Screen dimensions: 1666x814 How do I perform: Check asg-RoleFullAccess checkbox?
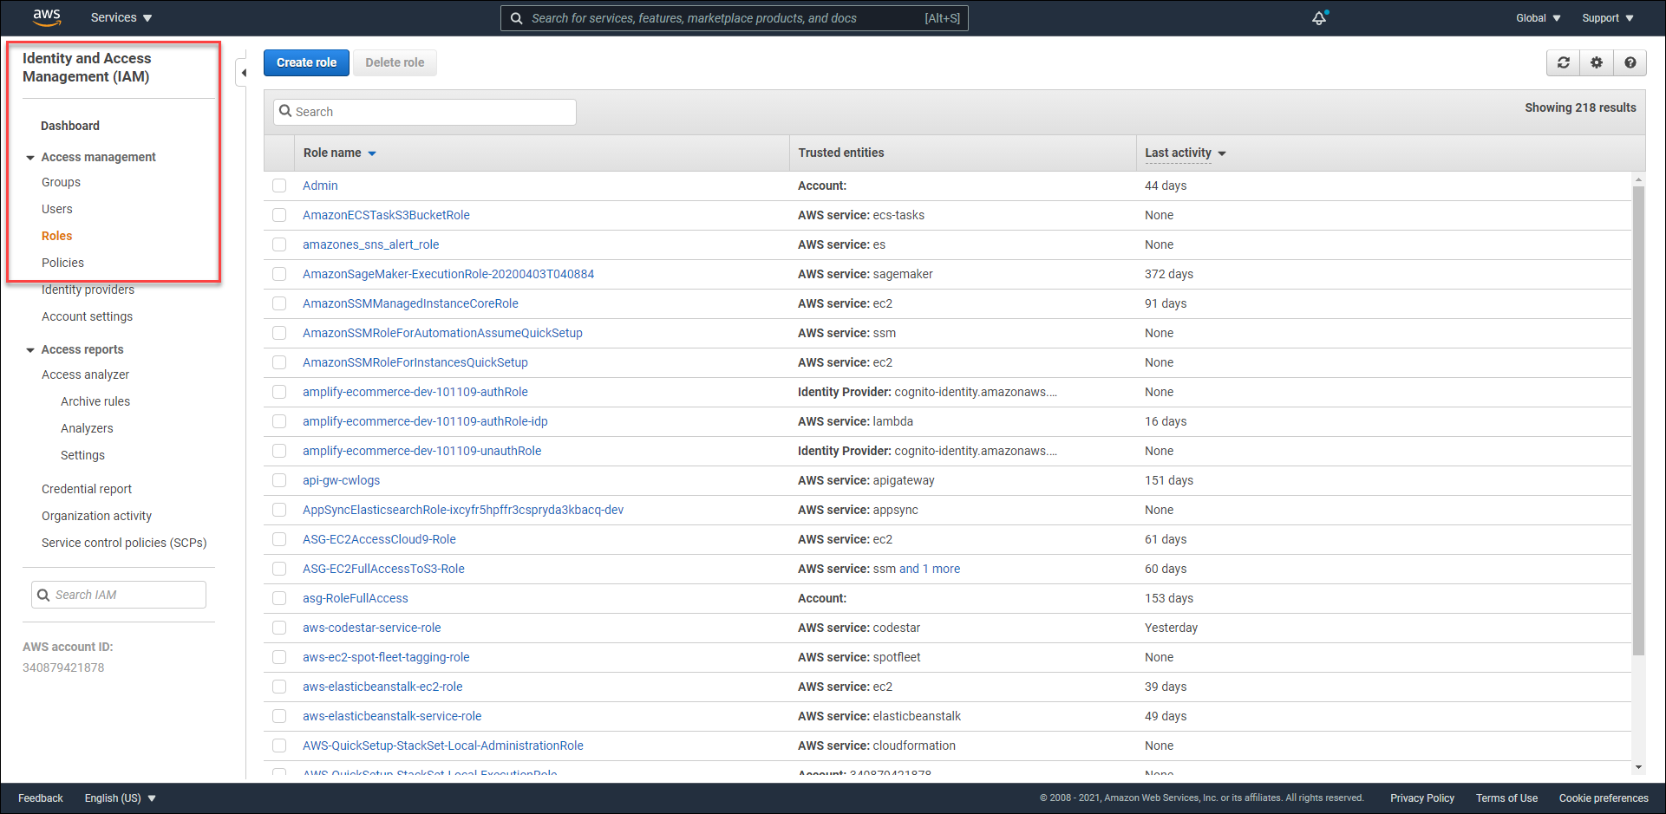point(279,598)
